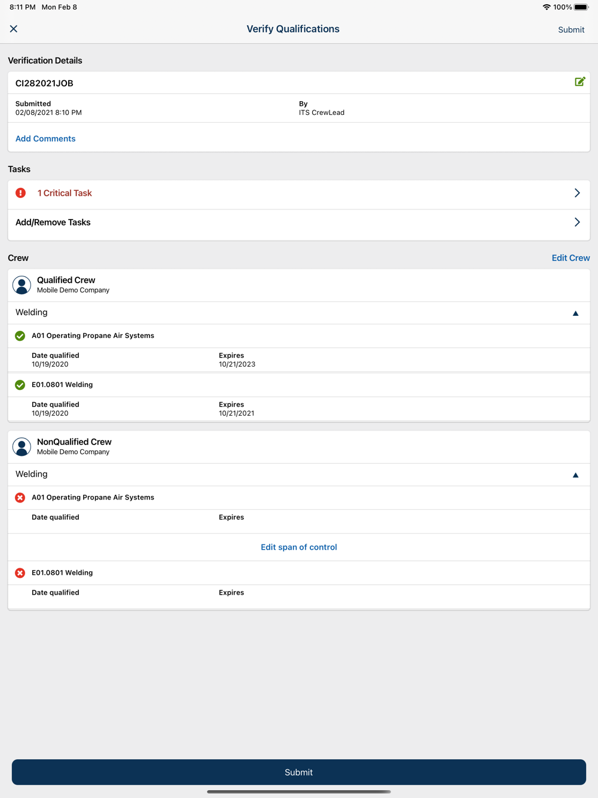Tap the expiry date 10/21/2021
The width and height of the screenshot is (598, 798).
click(x=236, y=413)
